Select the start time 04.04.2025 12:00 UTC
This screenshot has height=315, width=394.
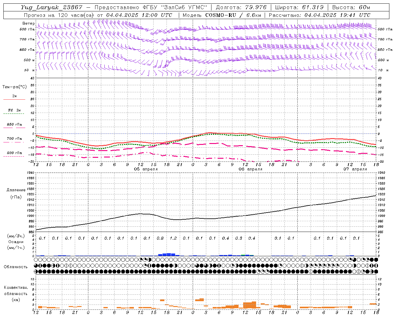[139, 15]
